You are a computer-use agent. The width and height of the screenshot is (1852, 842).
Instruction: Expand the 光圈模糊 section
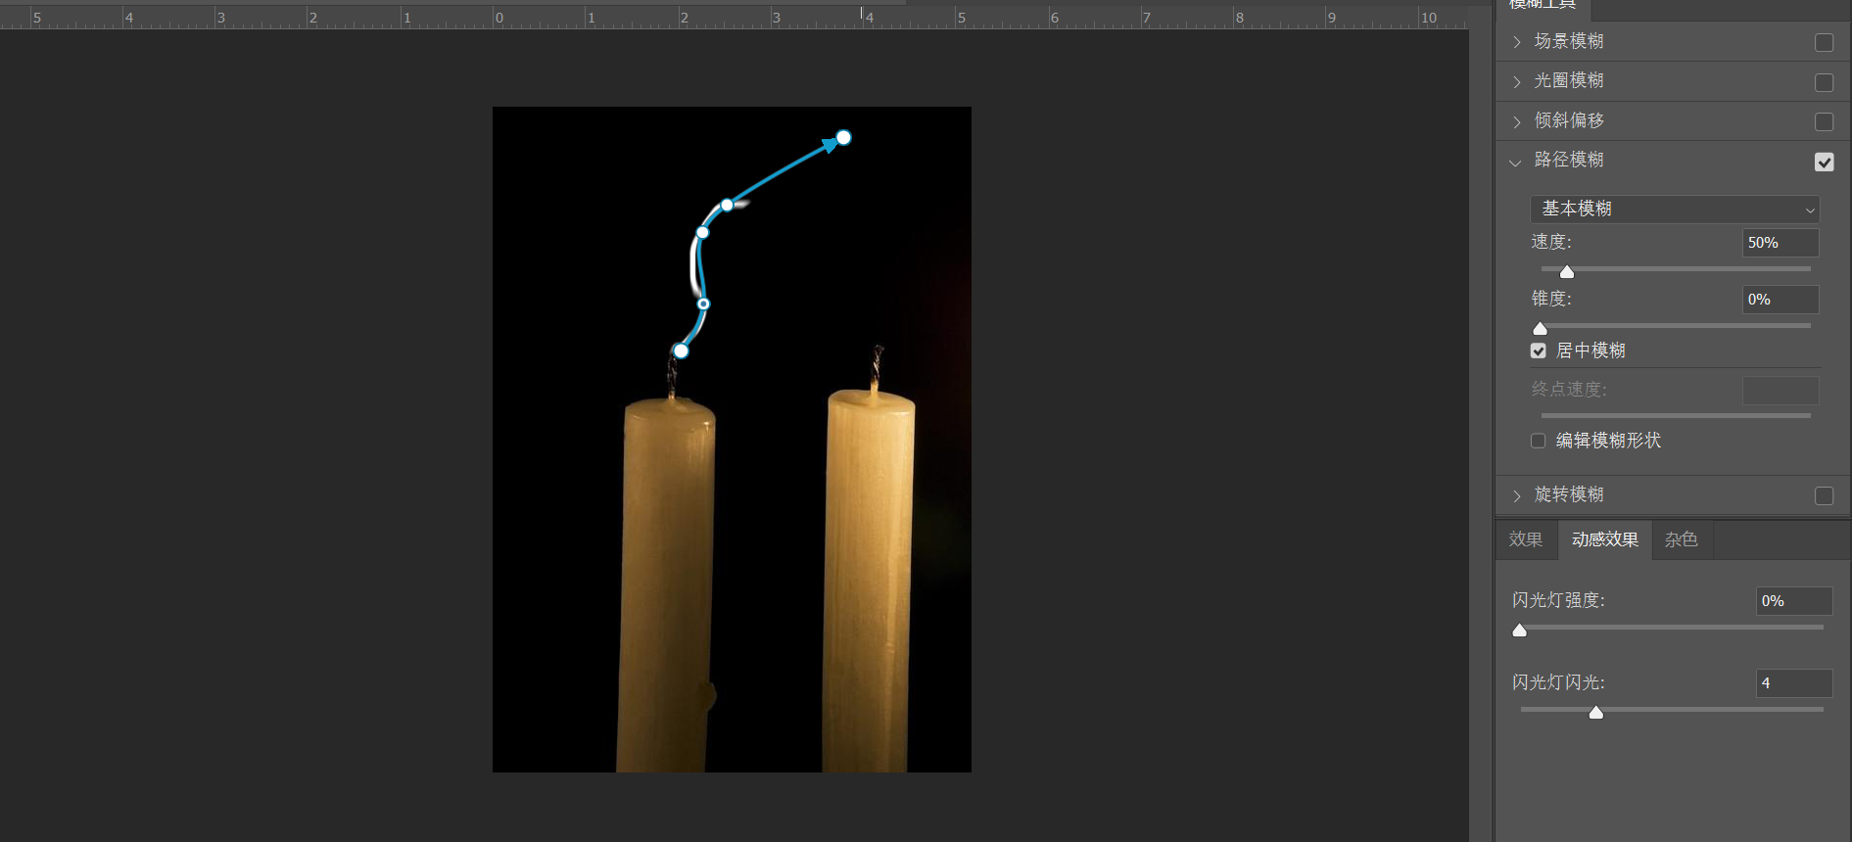click(x=1516, y=82)
